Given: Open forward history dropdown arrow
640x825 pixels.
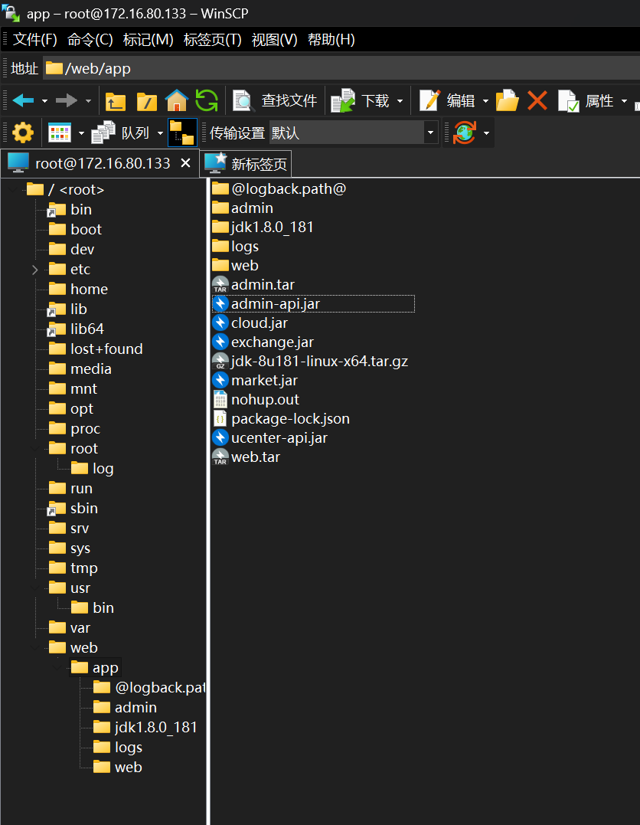Looking at the screenshot, I should point(88,101).
